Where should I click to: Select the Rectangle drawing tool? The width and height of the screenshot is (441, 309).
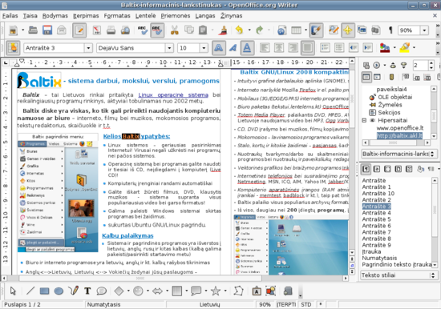44,291
